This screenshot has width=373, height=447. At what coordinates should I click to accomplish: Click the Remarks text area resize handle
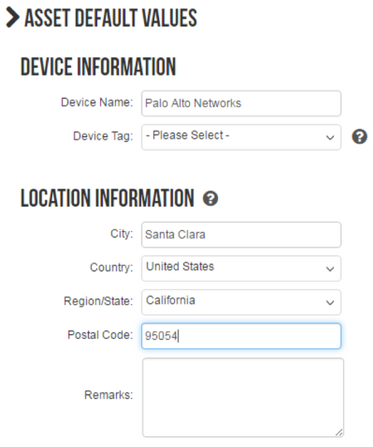pos(339,432)
